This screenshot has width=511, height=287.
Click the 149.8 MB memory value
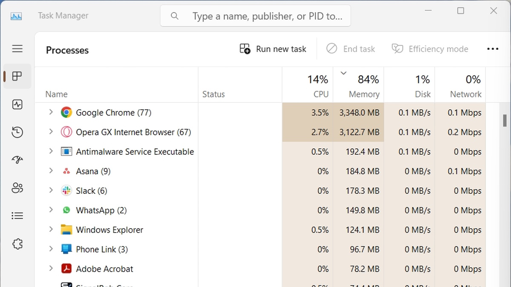[x=362, y=210]
